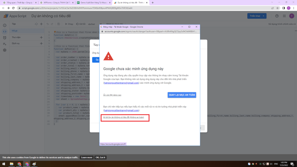
Task: Click the project title Dự án không có tiêu đề
Action: (x=51, y=16)
